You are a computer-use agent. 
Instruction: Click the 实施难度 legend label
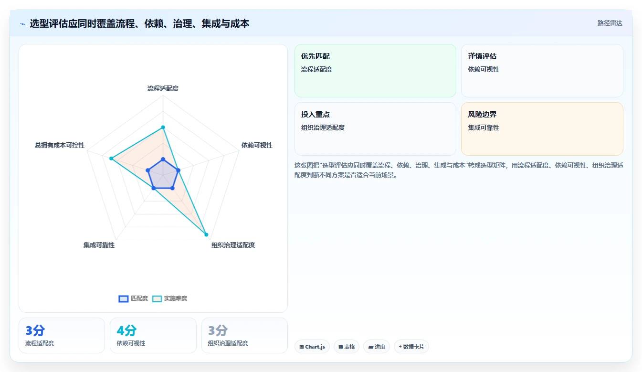pos(176,298)
